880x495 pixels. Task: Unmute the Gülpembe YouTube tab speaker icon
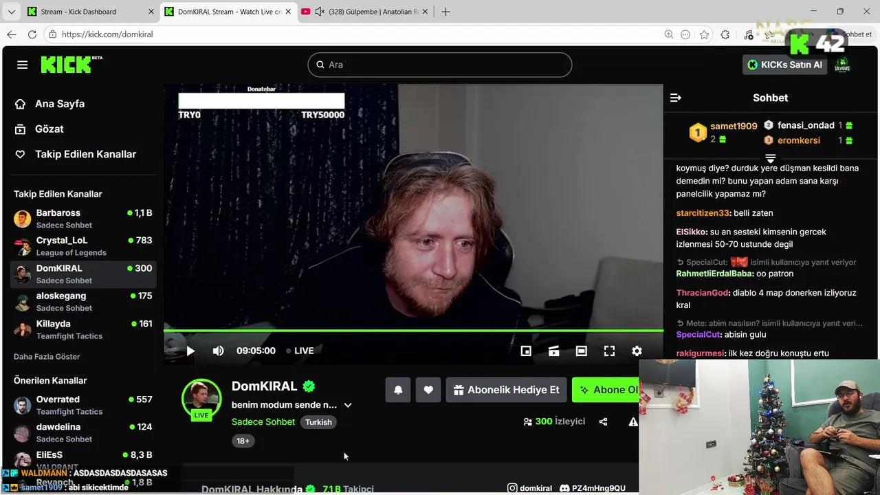[x=320, y=12]
